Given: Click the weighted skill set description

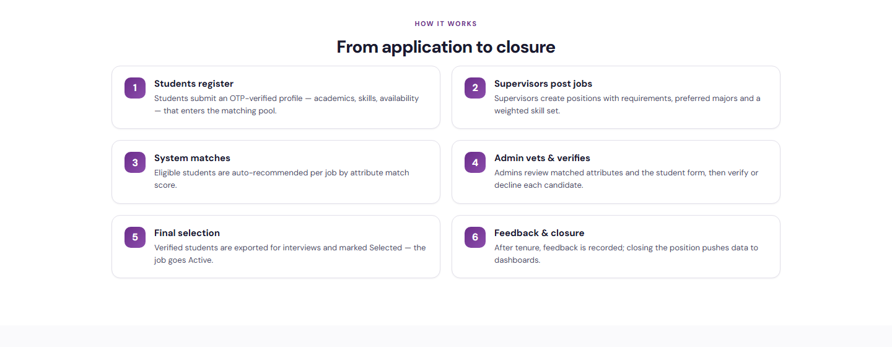Looking at the screenshot, I should click(627, 105).
